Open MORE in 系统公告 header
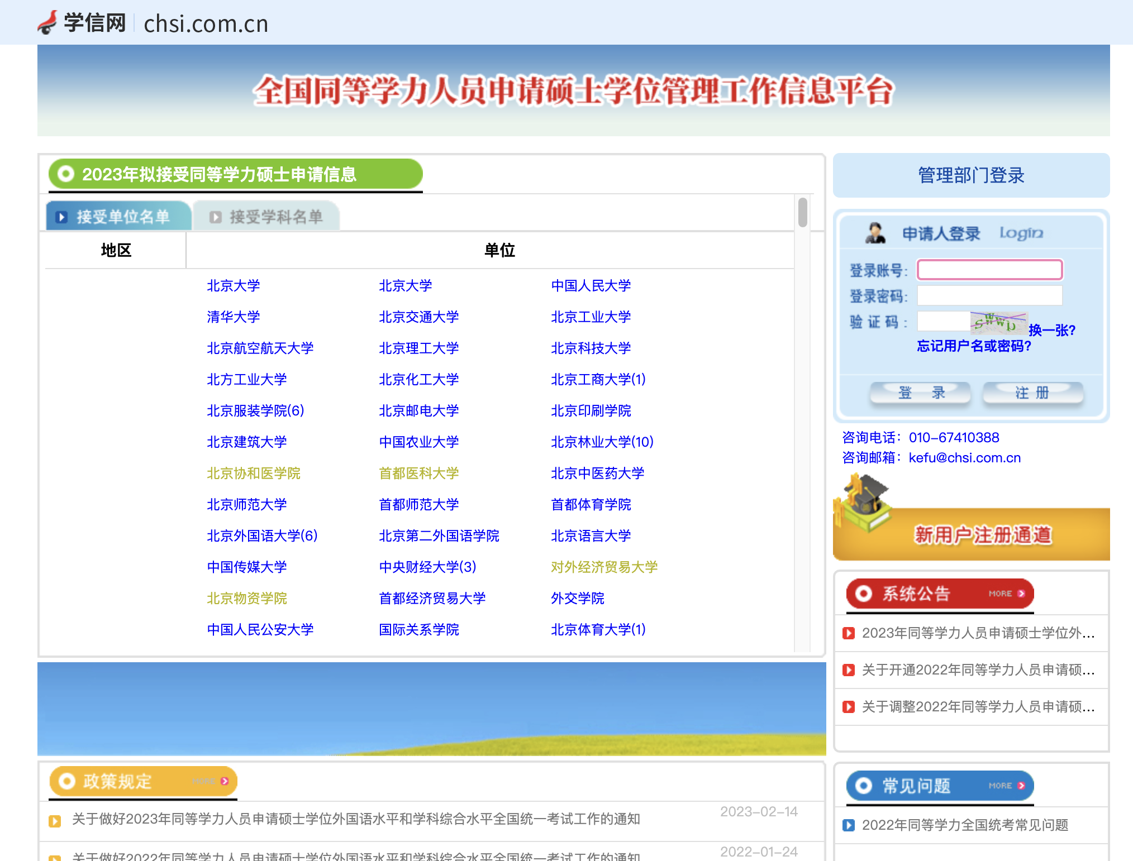Viewport: 1133px width, 861px height. pyautogui.click(x=1007, y=594)
